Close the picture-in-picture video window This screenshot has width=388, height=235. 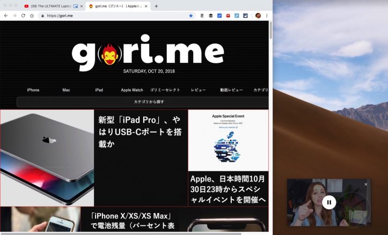[366, 184]
